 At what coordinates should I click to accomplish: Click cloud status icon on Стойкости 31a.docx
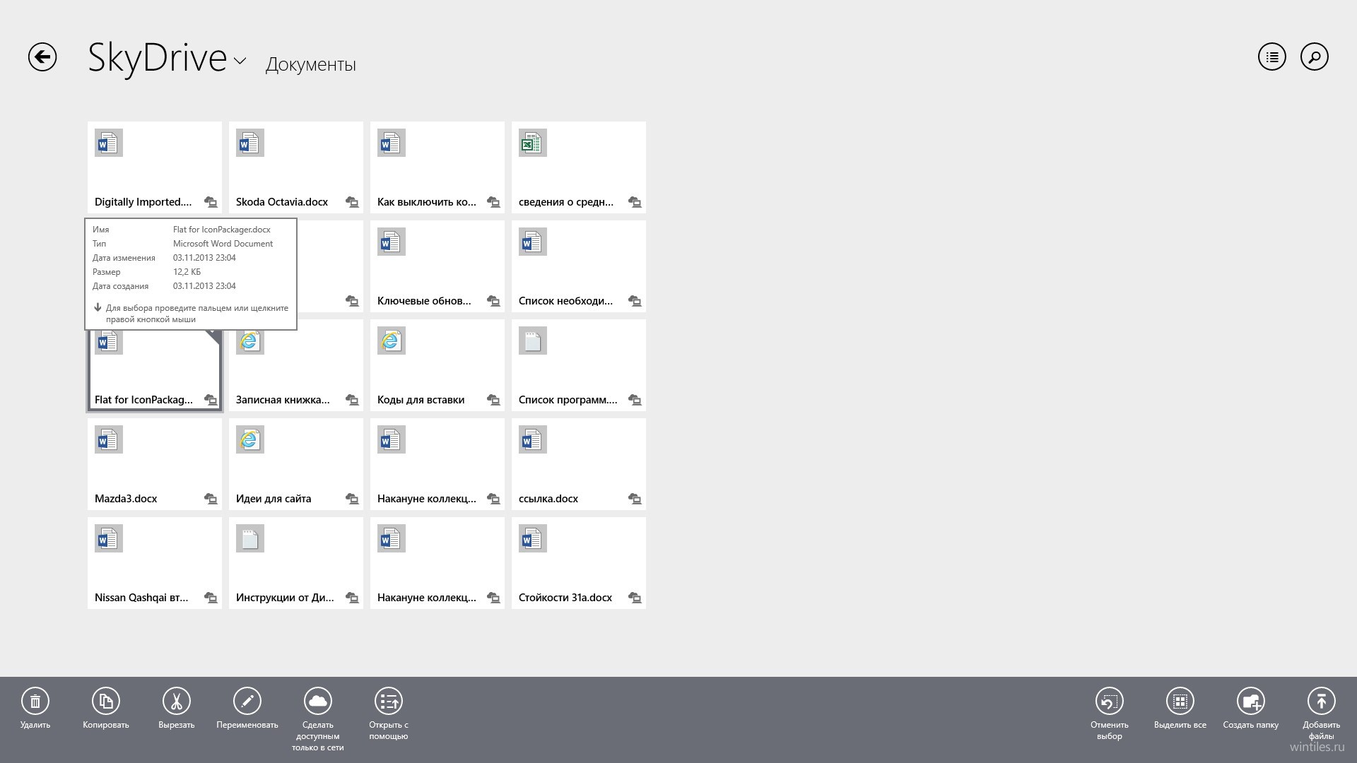point(635,598)
